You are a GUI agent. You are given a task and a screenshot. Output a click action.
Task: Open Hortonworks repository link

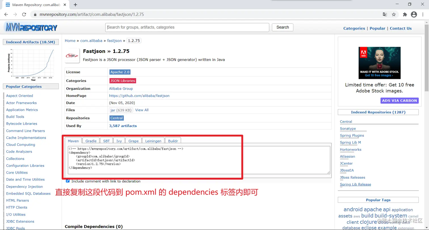[x=351, y=149]
